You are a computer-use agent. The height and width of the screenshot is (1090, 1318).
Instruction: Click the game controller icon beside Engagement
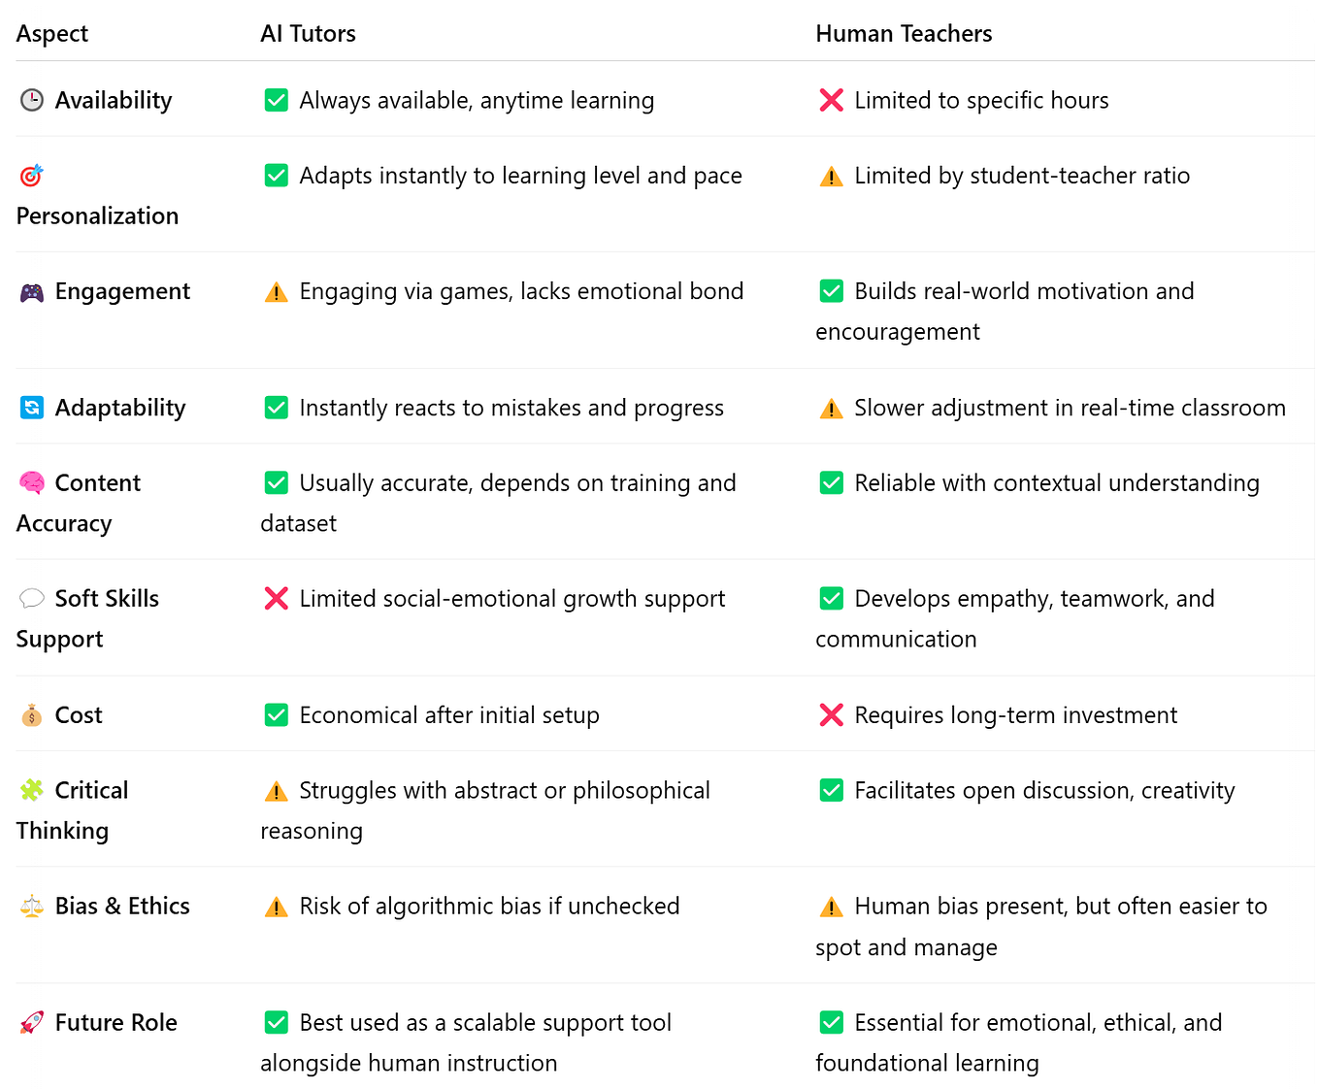(x=32, y=292)
